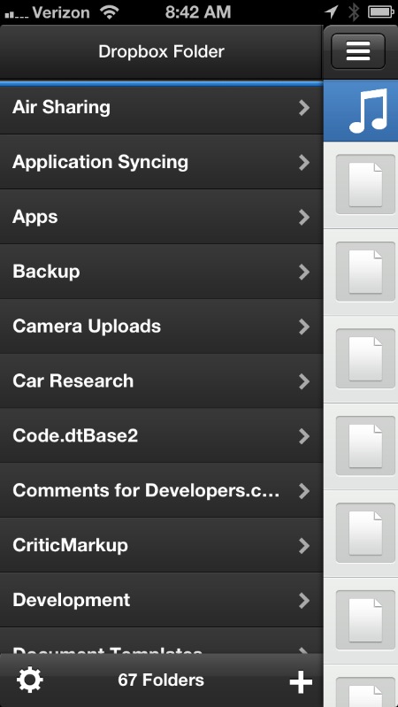Open the settings gear icon
The image size is (398, 707).
pos(30,680)
